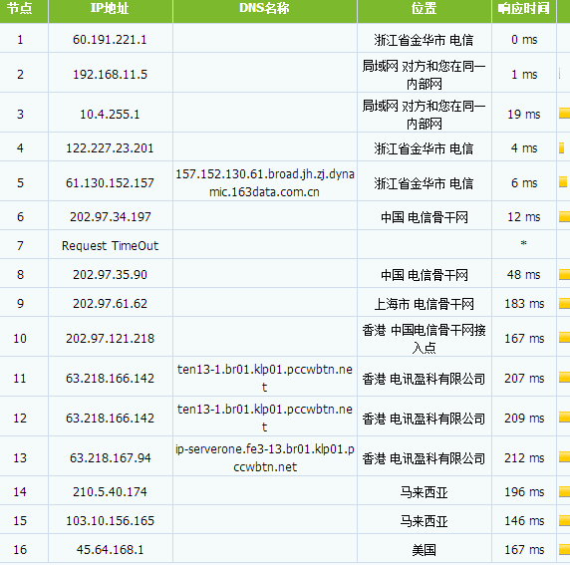Click DNS name in node 11 row
570x565 pixels.
pyautogui.click(x=265, y=378)
